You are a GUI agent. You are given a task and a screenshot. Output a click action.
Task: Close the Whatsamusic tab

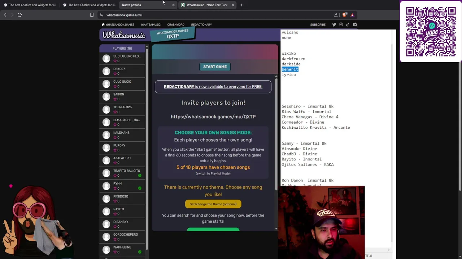(232, 5)
